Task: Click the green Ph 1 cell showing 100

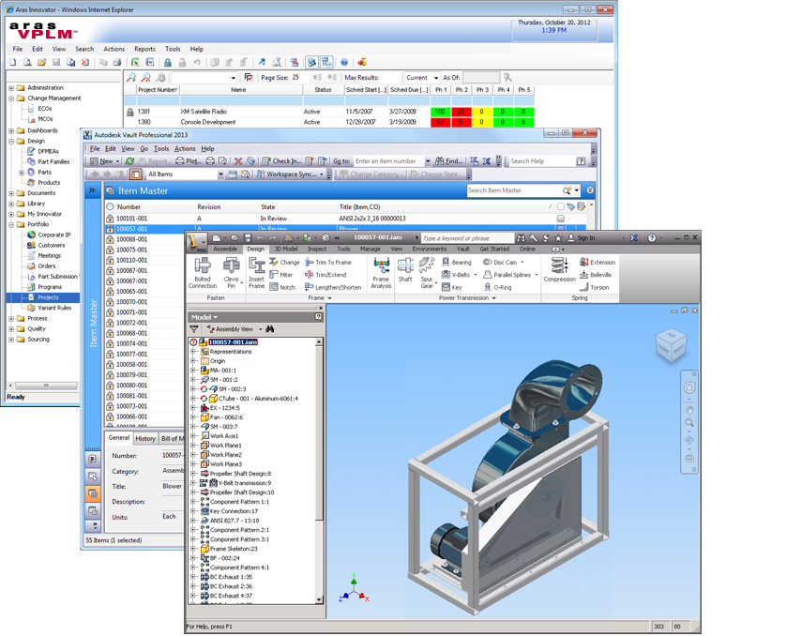Action: [x=440, y=112]
